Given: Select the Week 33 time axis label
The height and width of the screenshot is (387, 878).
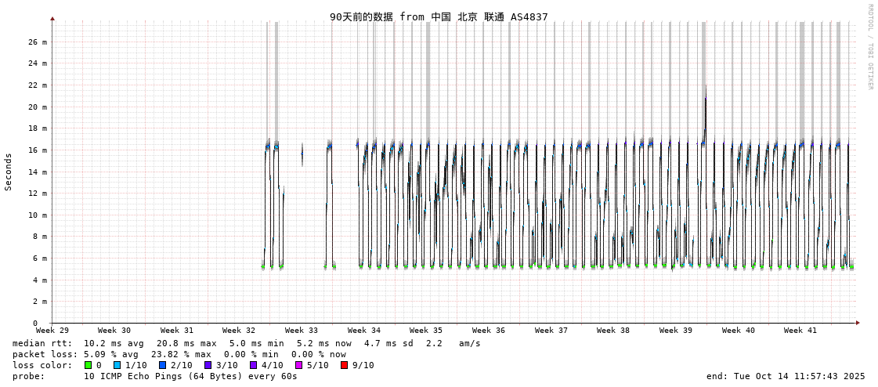Looking at the screenshot, I should (302, 331).
